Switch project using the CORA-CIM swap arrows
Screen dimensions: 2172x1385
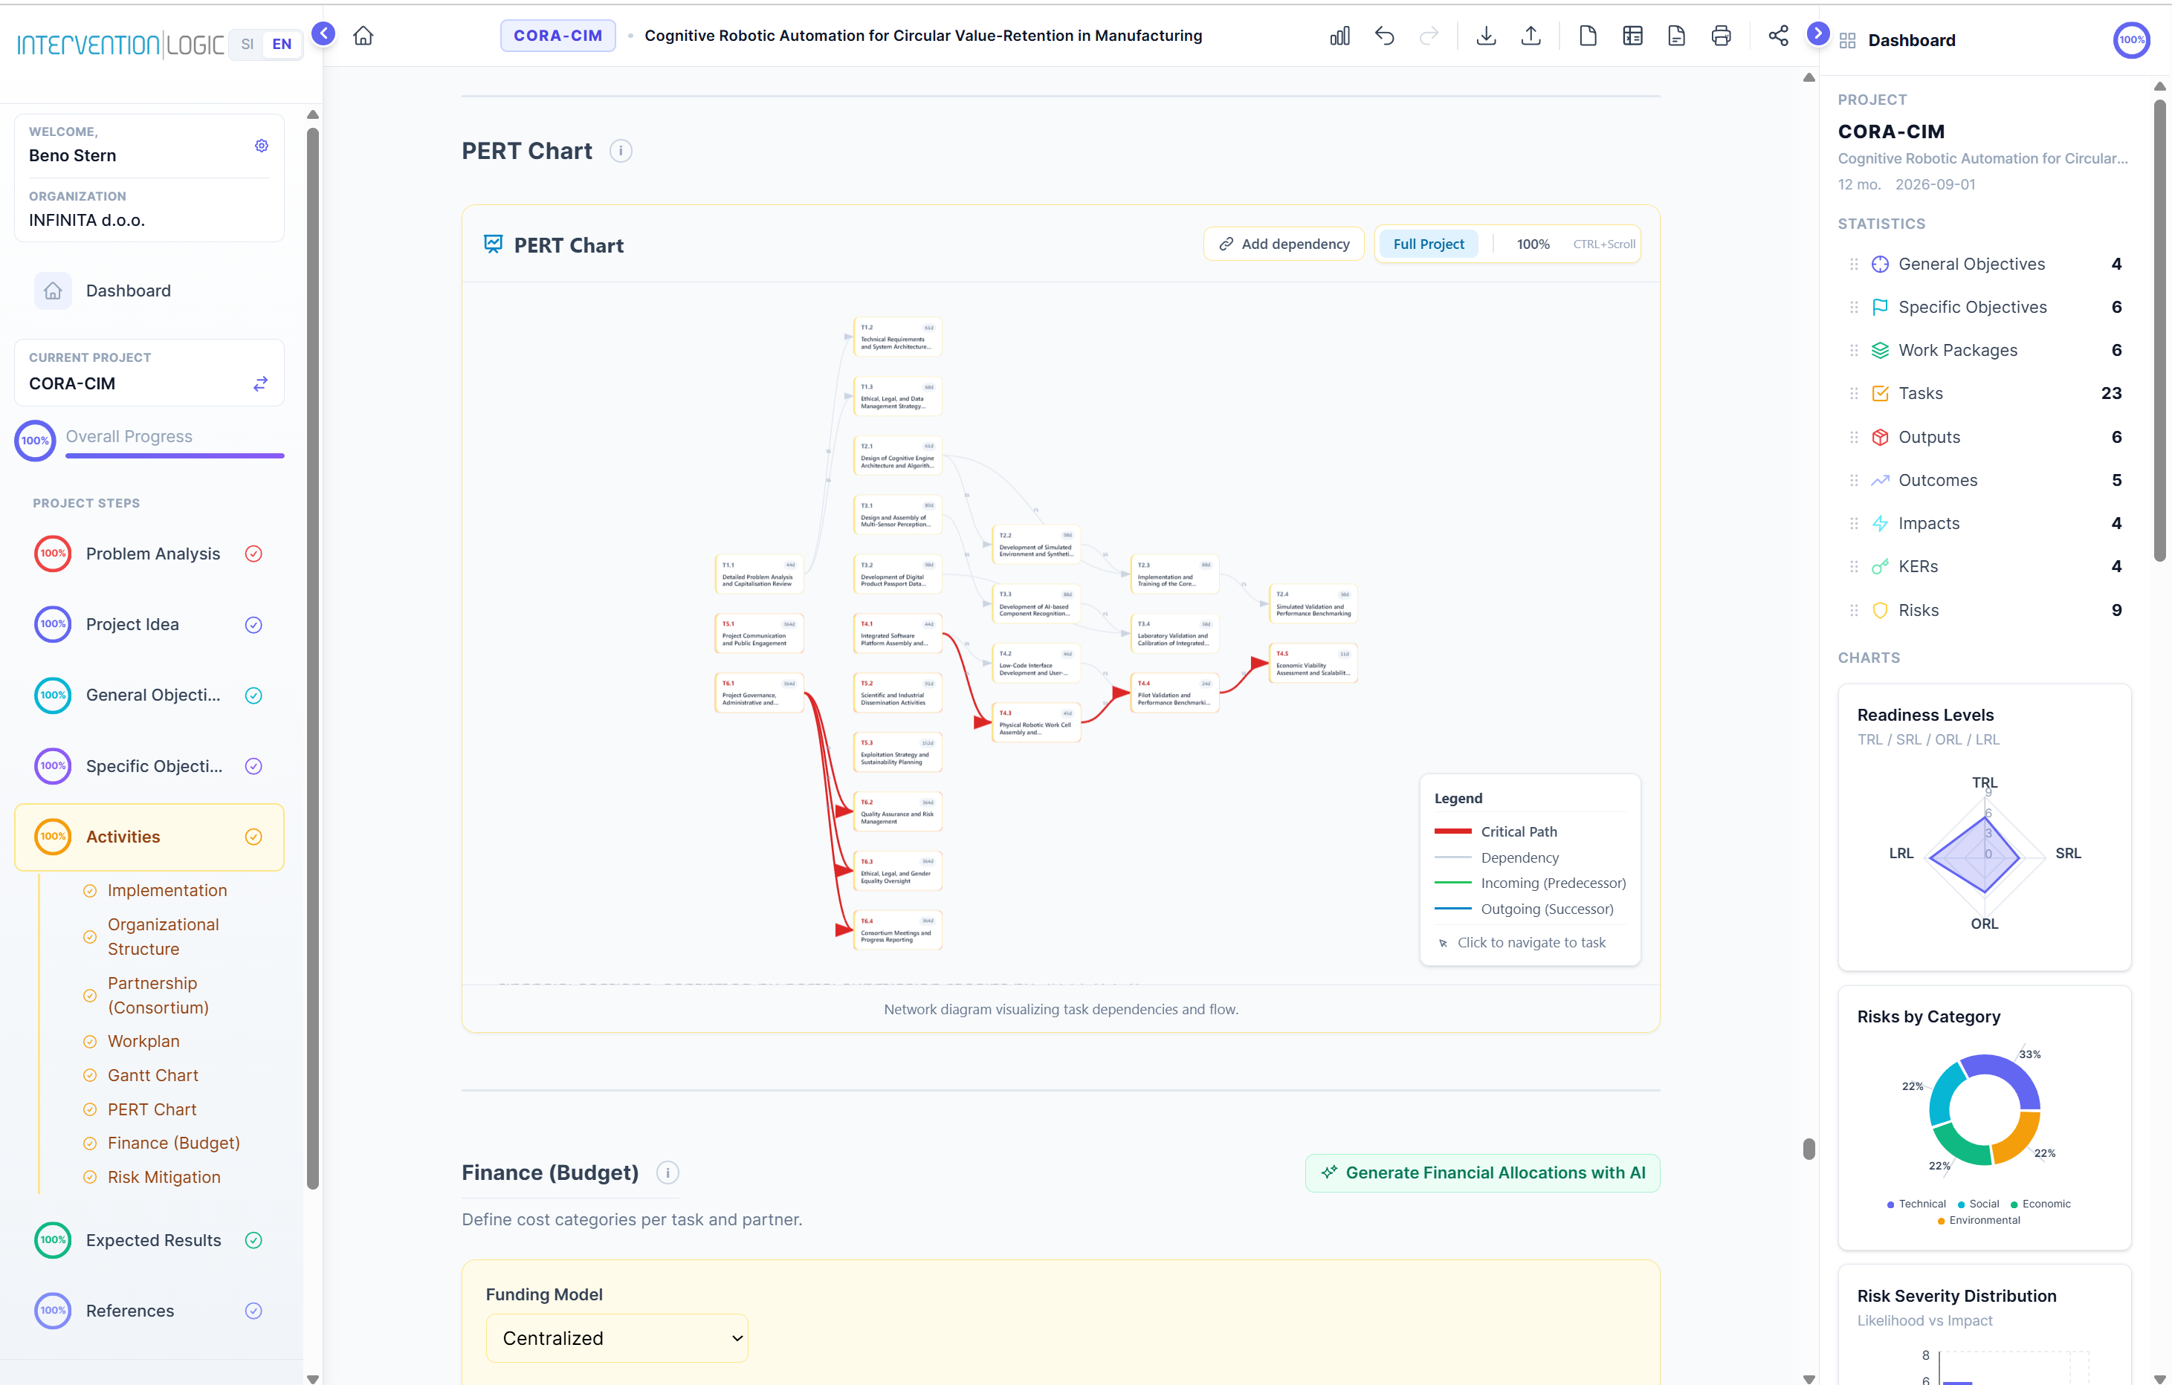pos(261,384)
